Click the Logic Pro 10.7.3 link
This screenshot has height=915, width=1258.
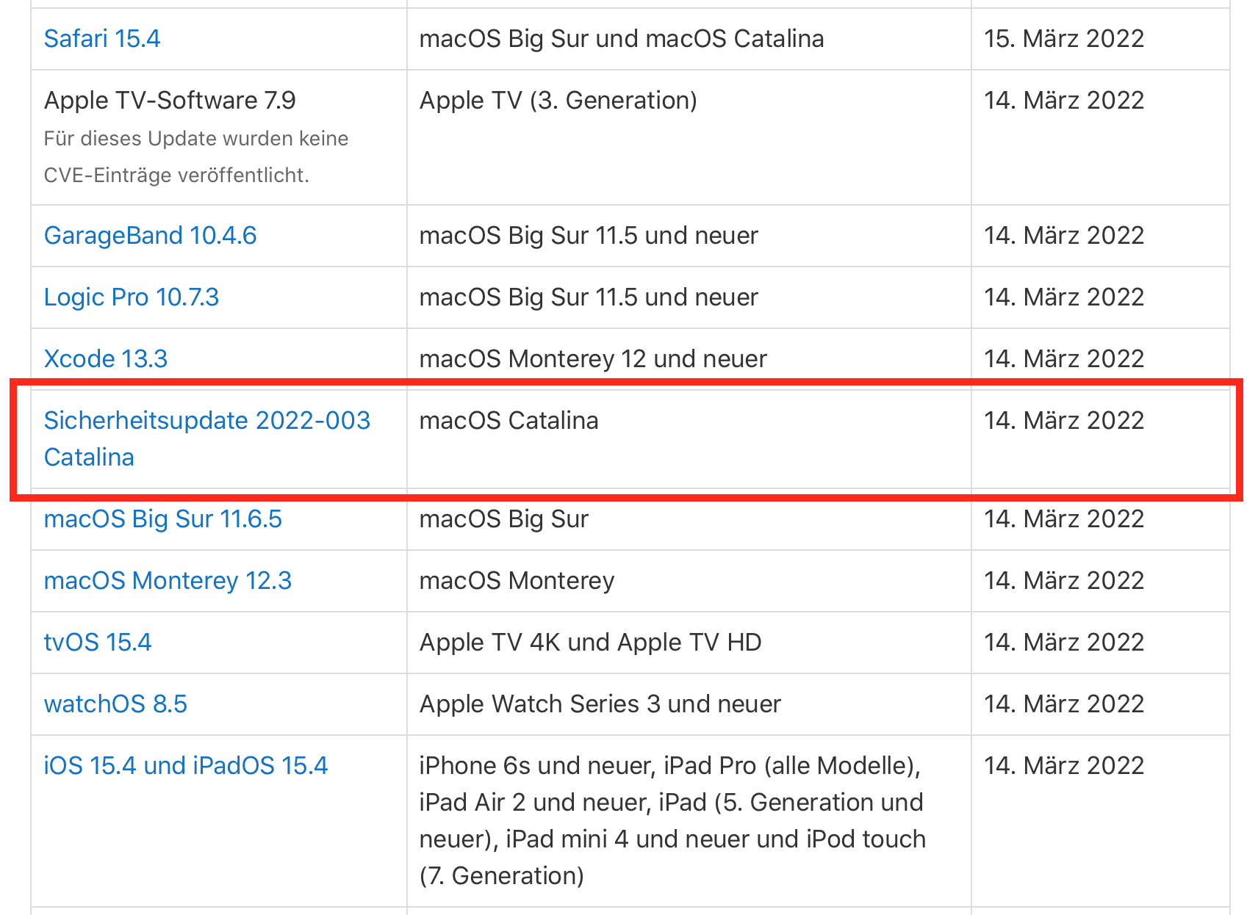coord(132,297)
